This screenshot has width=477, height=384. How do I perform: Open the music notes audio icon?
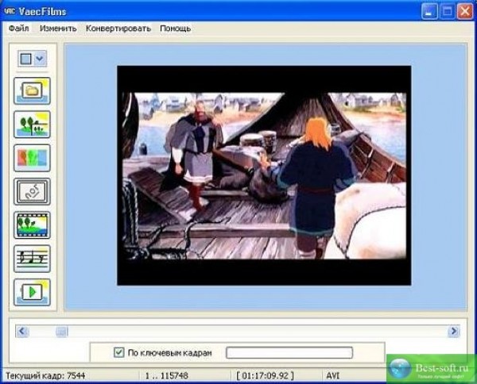point(32,259)
